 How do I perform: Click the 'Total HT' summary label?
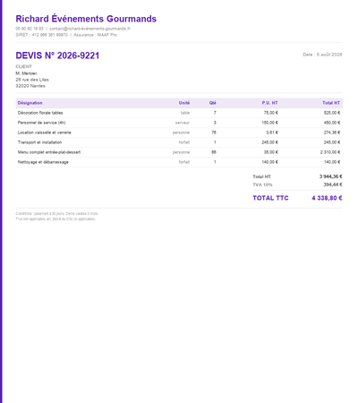(x=261, y=176)
